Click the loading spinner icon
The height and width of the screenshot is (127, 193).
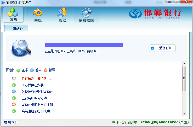[14, 78]
